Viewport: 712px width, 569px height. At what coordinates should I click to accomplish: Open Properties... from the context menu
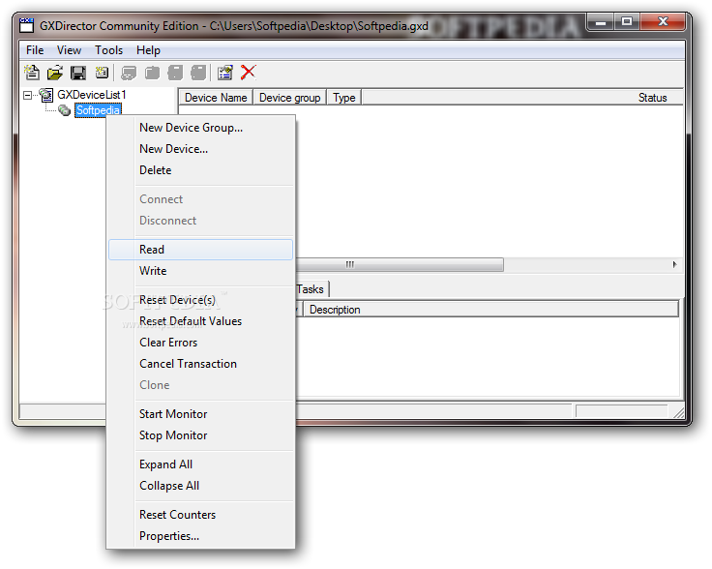click(x=200, y=537)
